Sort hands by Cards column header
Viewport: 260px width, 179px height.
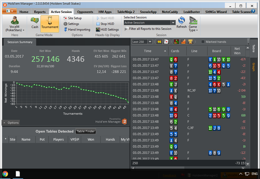(178, 51)
